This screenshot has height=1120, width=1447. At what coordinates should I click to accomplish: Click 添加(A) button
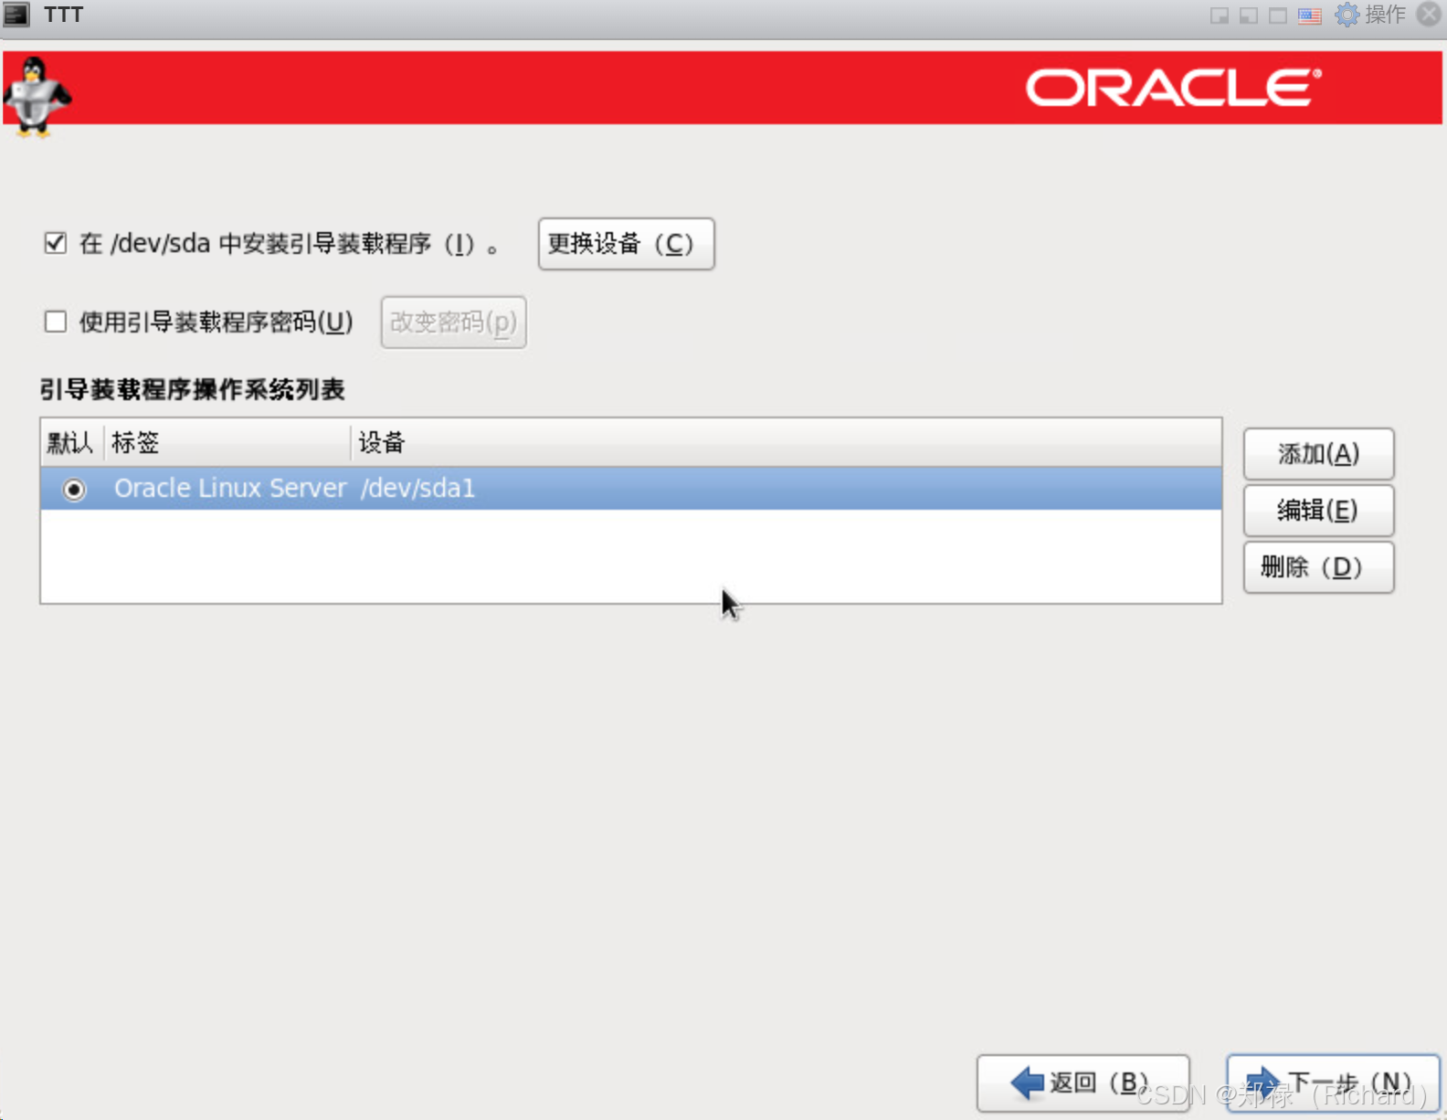1318,454
